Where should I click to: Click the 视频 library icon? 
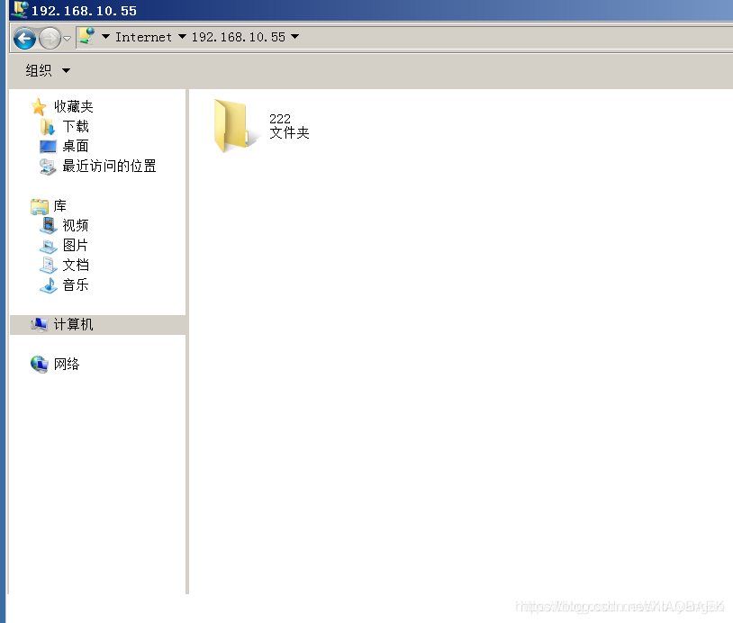pos(48,226)
